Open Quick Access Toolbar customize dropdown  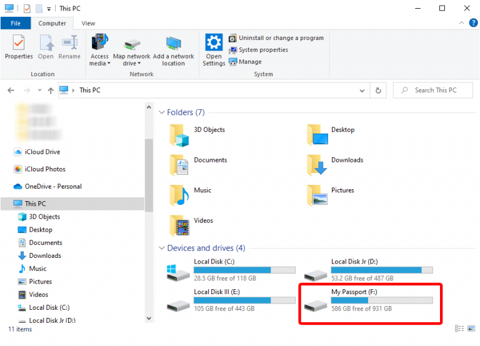pos(49,9)
